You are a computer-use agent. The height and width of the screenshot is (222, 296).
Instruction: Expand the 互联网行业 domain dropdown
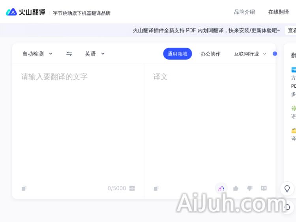point(250,54)
